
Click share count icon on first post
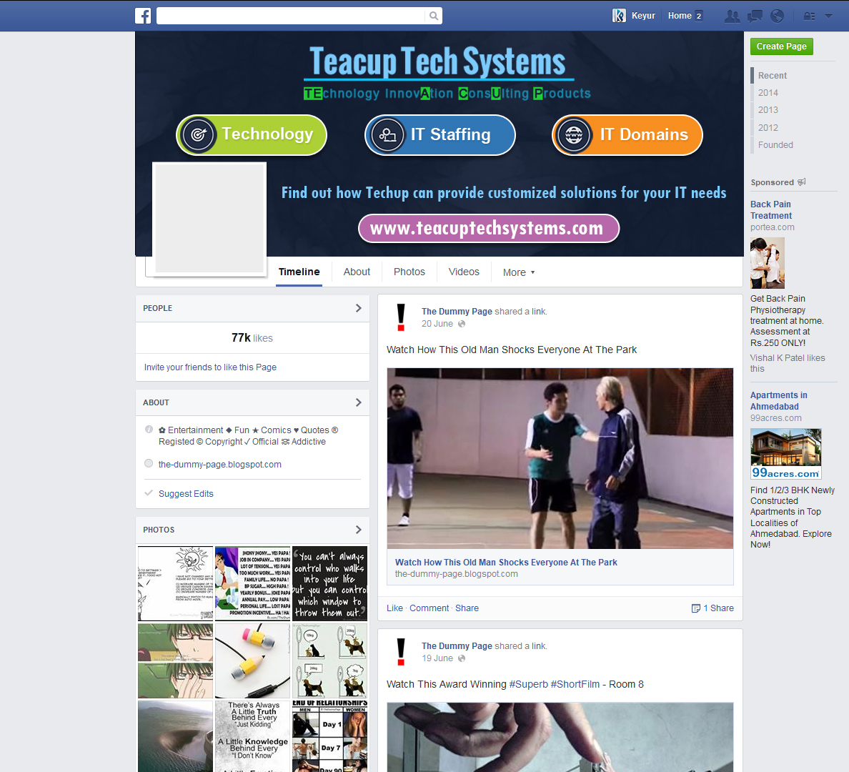point(696,608)
